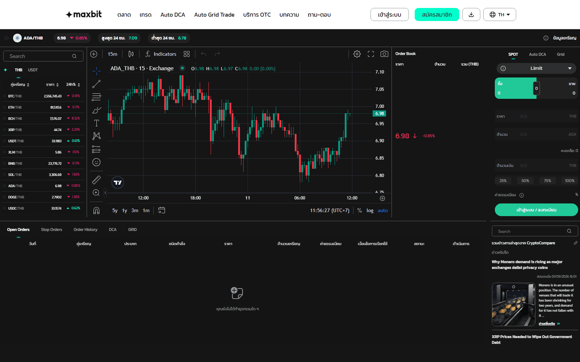The width and height of the screenshot is (580, 362).
Task: Click the market list Search field
Action: pyautogui.click(x=43, y=56)
